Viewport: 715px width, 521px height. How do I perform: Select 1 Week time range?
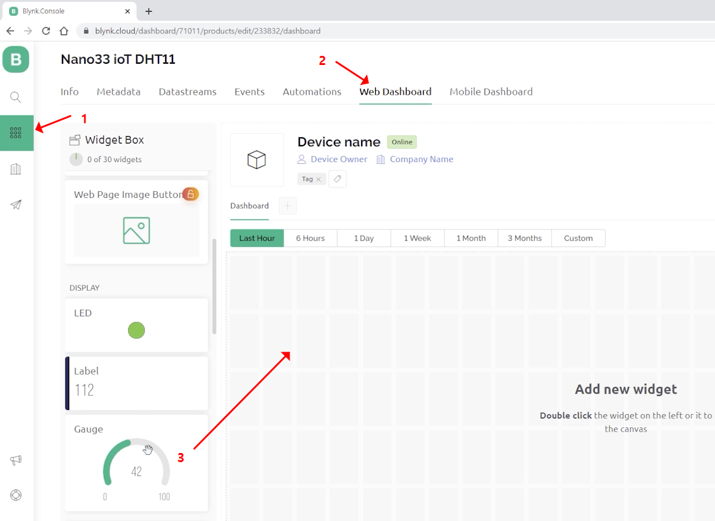pyautogui.click(x=417, y=238)
